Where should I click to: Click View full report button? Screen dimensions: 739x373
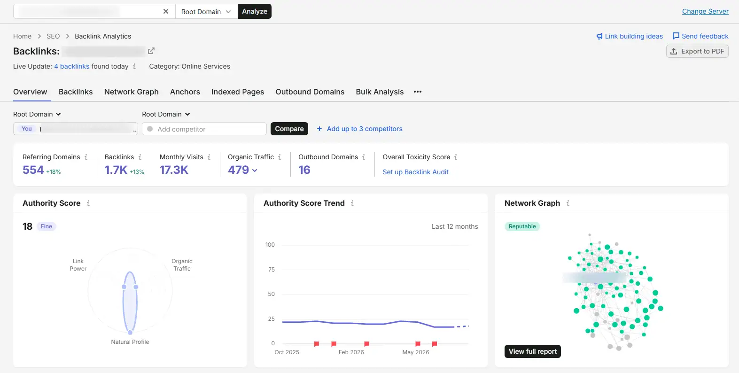pyautogui.click(x=533, y=351)
